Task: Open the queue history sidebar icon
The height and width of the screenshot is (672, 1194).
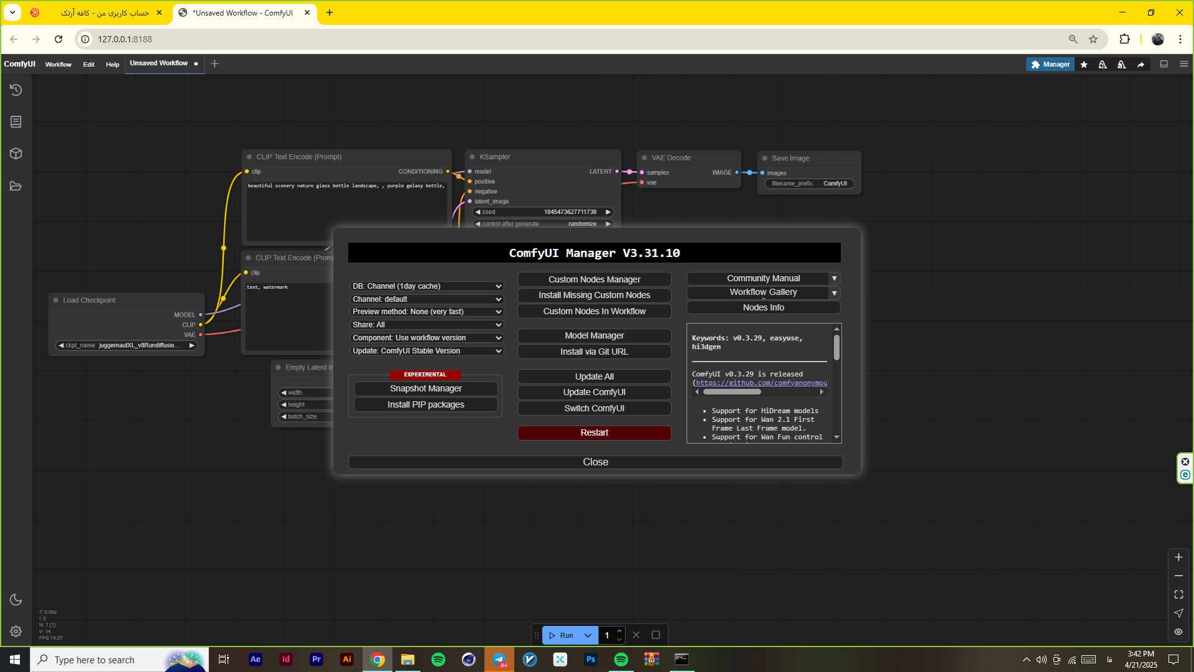Action: click(16, 90)
